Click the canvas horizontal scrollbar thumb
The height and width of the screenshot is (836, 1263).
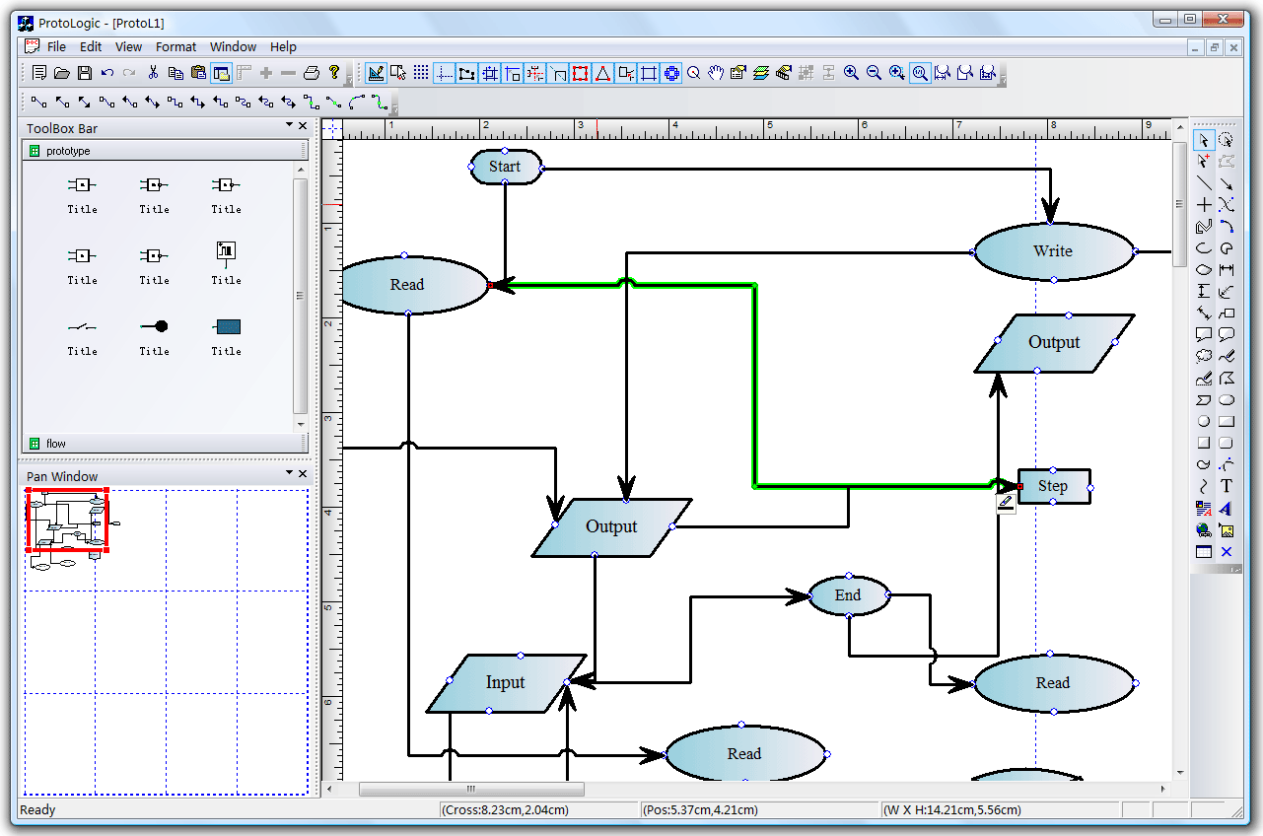[x=471, y=789]
